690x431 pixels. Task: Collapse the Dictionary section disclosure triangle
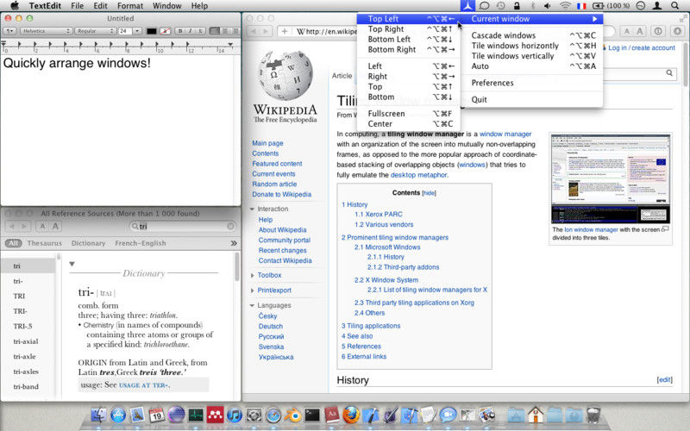[72, 265]
